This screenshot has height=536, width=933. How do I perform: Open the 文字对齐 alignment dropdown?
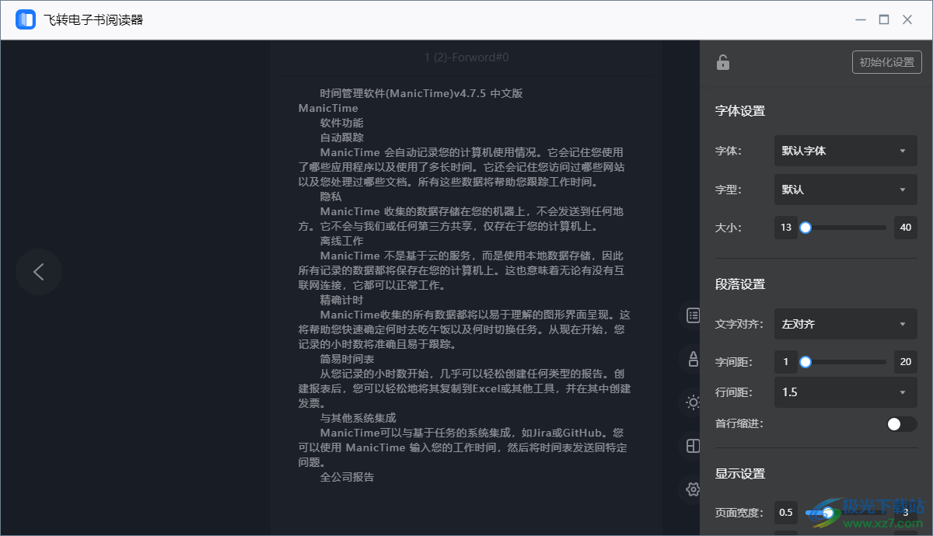click(846, 324)
